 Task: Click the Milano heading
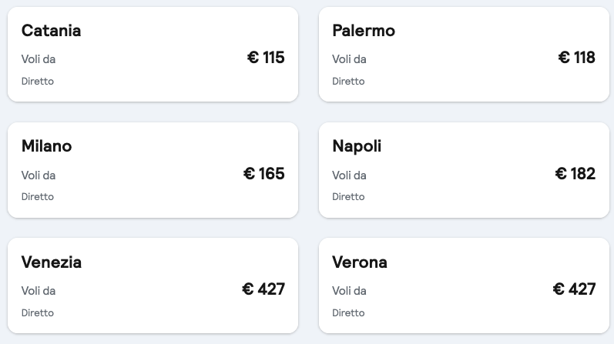46,146
